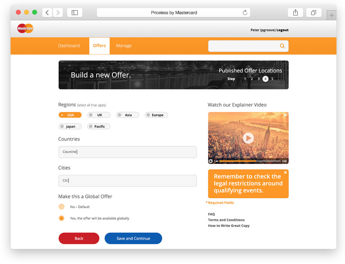The height and width of the screenshot is (264, 345).
Task: Select the Europe region
Action: [x=156, y=115]
